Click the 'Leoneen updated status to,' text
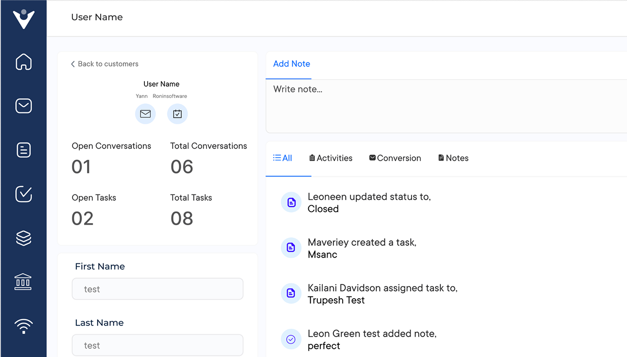The width and height of the screenshot is (627, 357). [369, 196]
